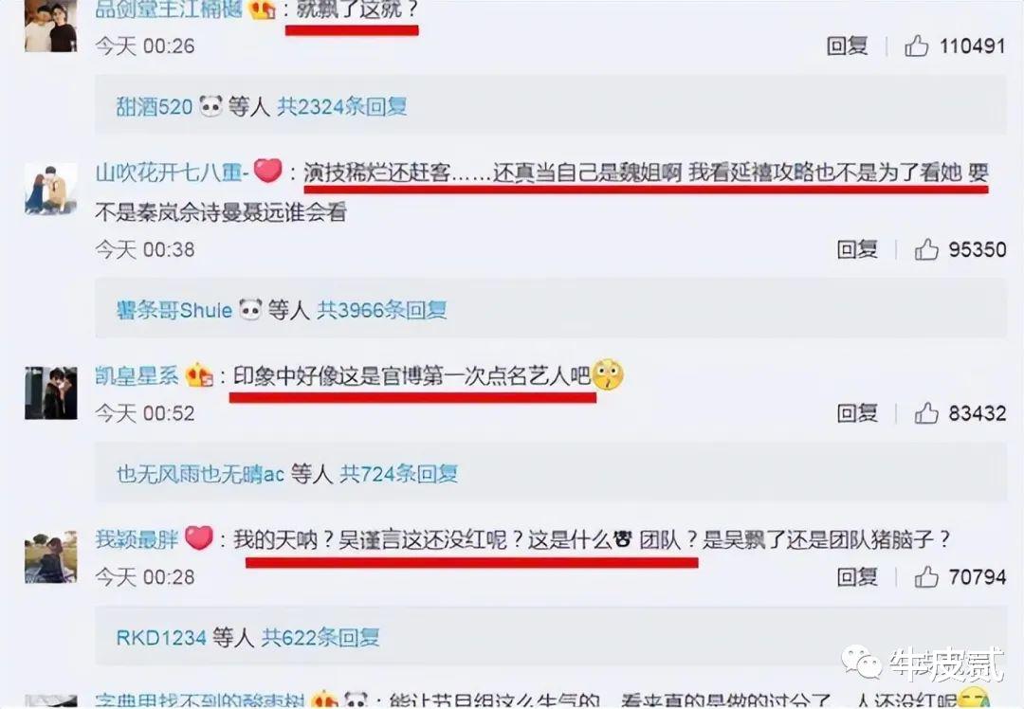Expand the 共2324条回复 replies thread

click(342, 106)
